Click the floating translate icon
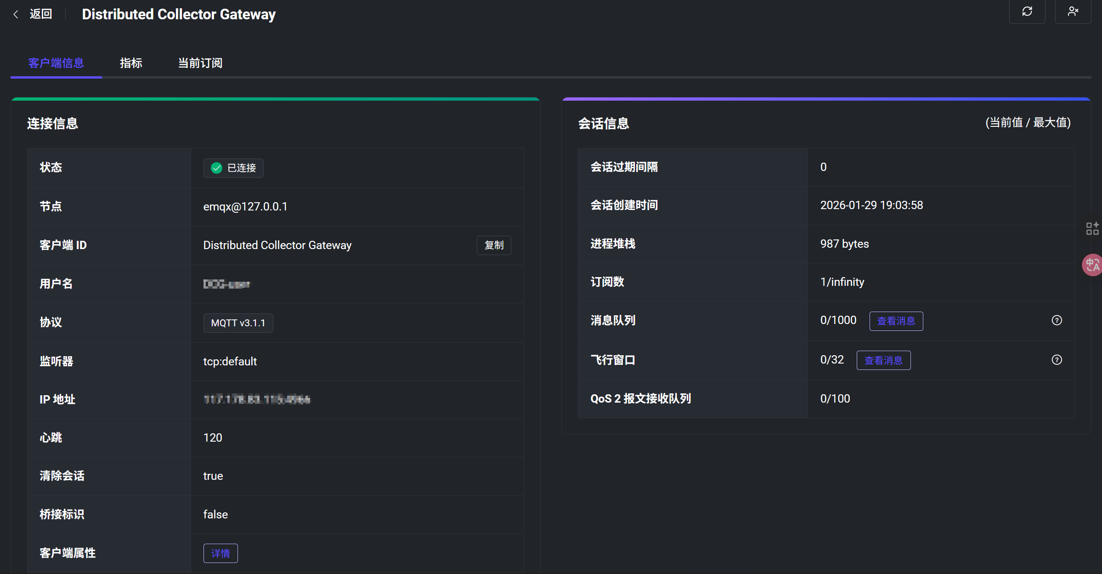The image size is (1102, 574). [1092, 265]
